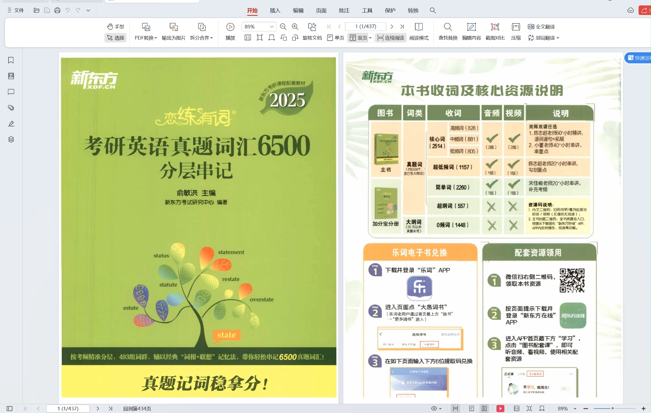Fit page to window icon

[x=260, y=37]
